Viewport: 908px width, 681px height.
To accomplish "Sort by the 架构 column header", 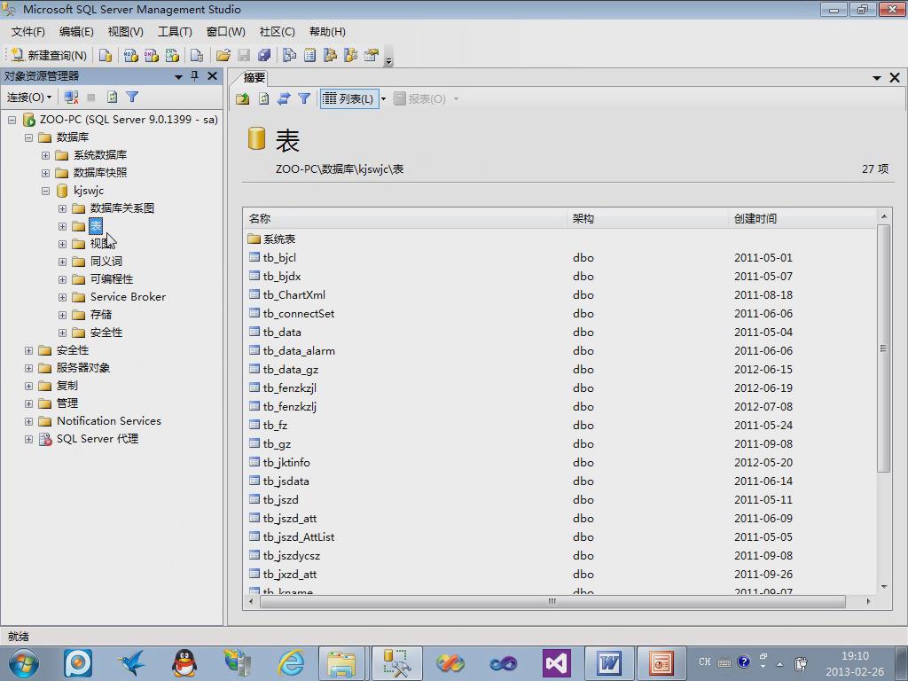I will point(647,218).
